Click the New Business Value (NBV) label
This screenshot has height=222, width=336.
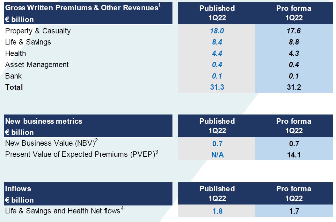tap(51, 143)
